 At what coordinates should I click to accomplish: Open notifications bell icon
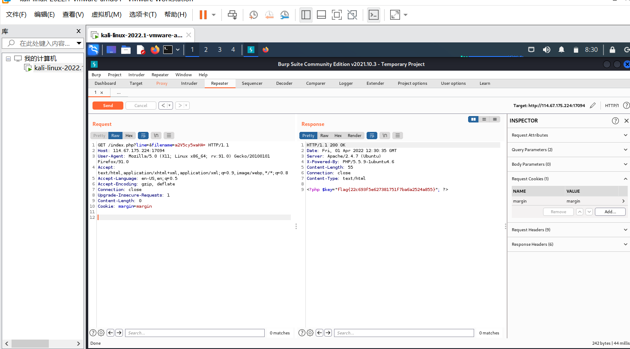(561, 50)
